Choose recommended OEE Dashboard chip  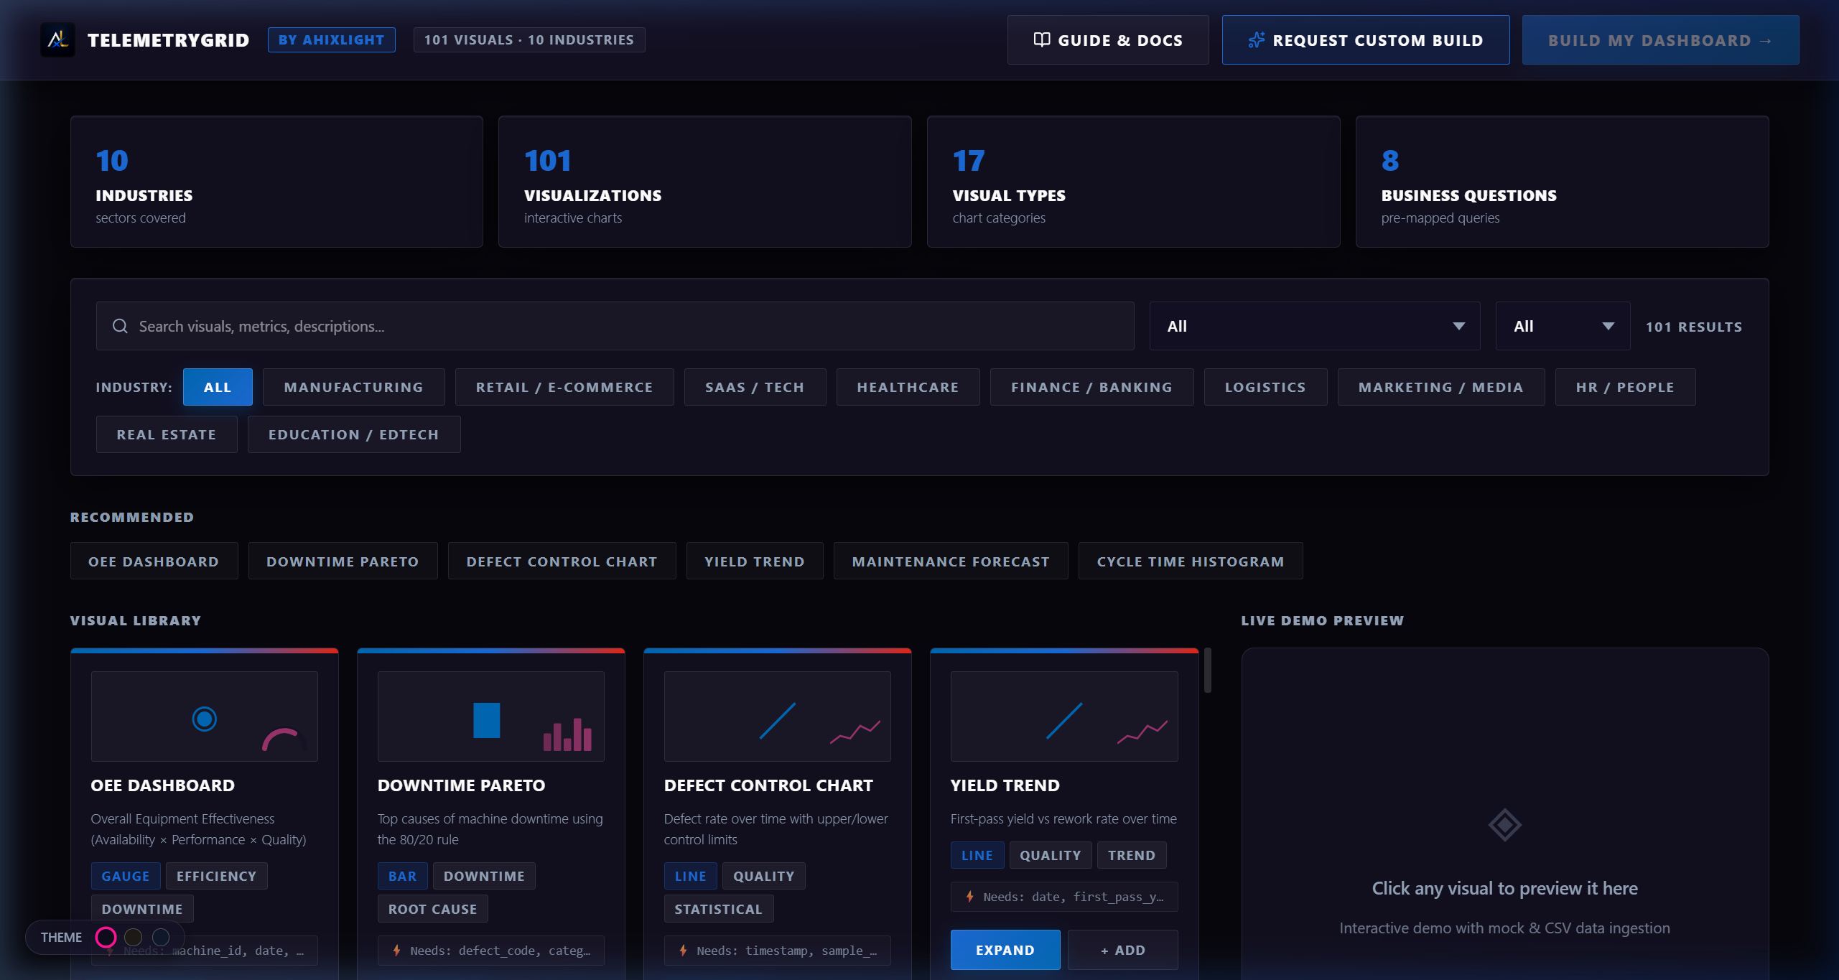tap(154, 561)
